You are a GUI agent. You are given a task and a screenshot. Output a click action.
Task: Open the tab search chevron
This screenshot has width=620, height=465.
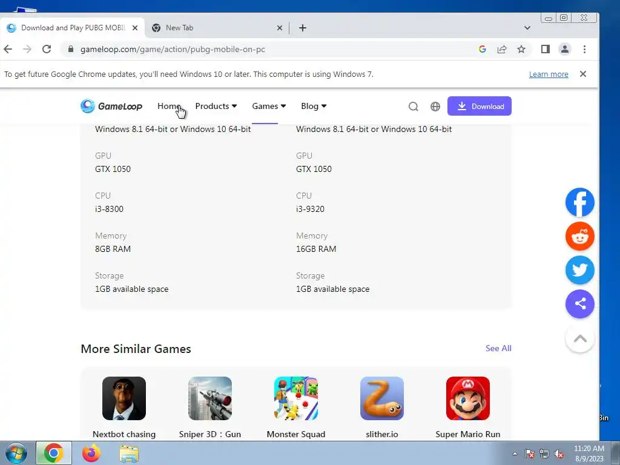(527, 28)
